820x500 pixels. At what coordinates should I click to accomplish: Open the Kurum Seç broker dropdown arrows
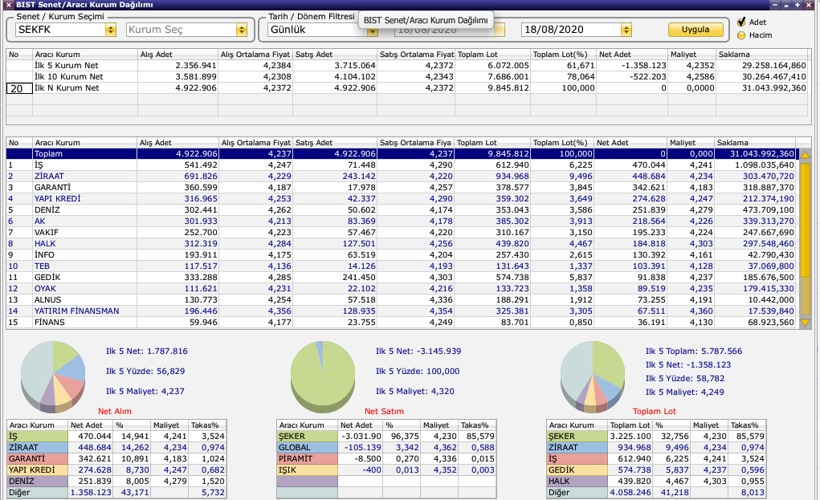(241, 30)
